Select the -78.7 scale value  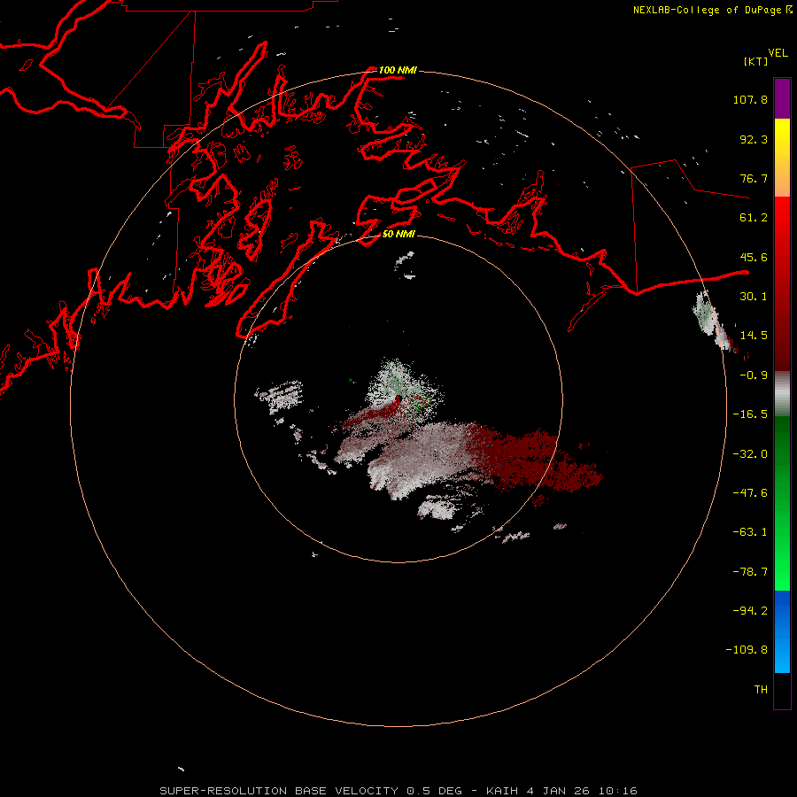[750, 572]
